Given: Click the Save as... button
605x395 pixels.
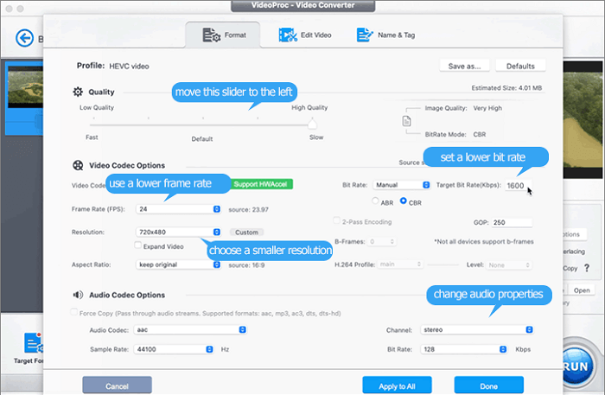Looking at the screenshot, I should point(464,66).
